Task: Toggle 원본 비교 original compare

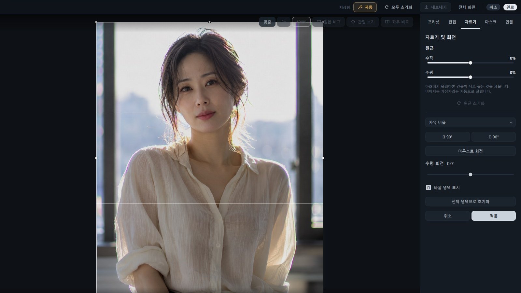Action: tap(329, 22)
